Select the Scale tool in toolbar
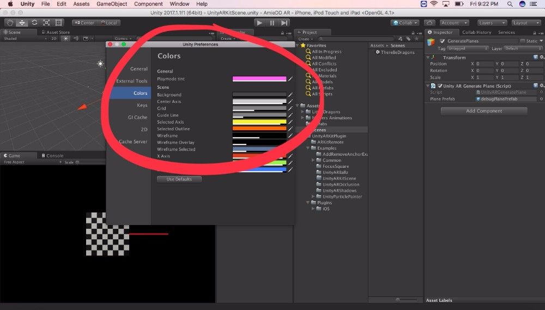This screenshot has height=310, width=545. (x=46, y=22)
